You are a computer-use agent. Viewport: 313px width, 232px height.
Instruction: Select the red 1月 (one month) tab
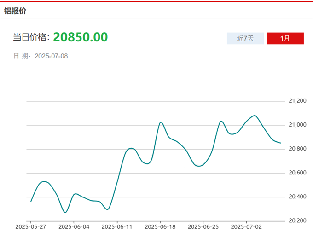(x=285, y=38)
